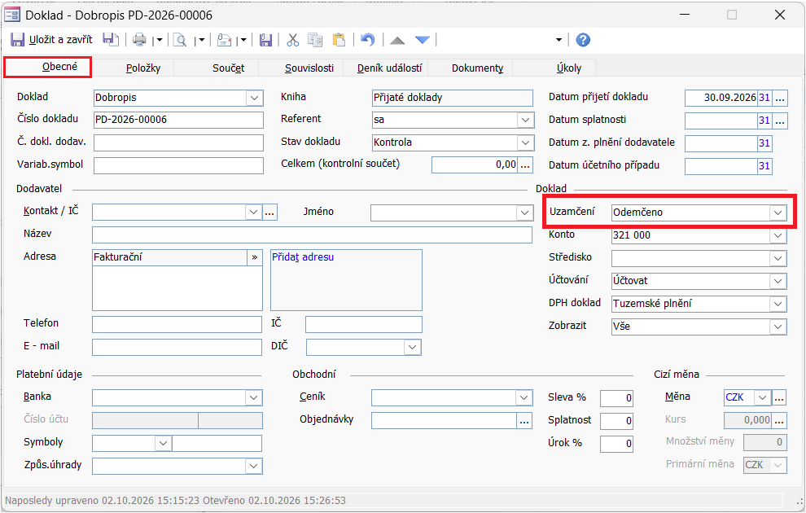
Task: Expand the Stav dokladu dropdown
Action: point(525,142)
